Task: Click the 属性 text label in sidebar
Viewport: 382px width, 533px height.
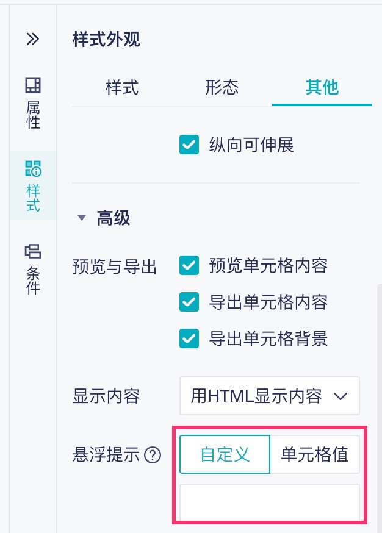Action: (34, 115)
